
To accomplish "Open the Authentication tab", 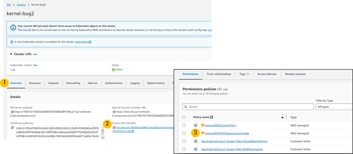I will pyautogui.click(x=114, y=83).
